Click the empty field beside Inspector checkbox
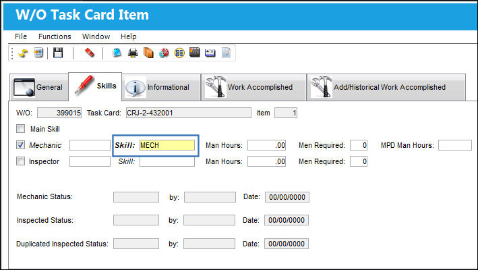 pyautogui.click(x=90, y=161)
